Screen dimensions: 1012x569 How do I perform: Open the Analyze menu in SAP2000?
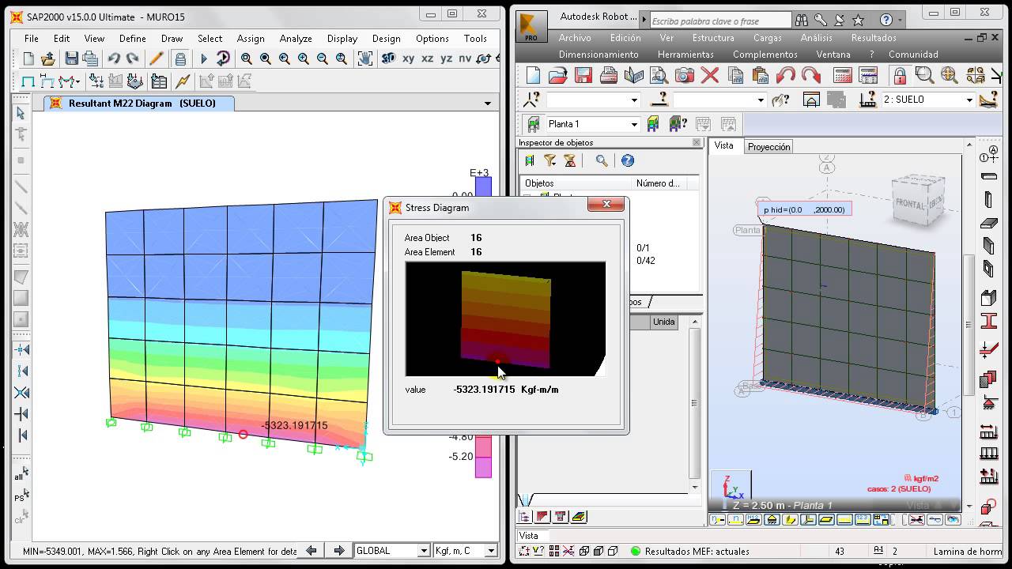click(x=296, y=38)
